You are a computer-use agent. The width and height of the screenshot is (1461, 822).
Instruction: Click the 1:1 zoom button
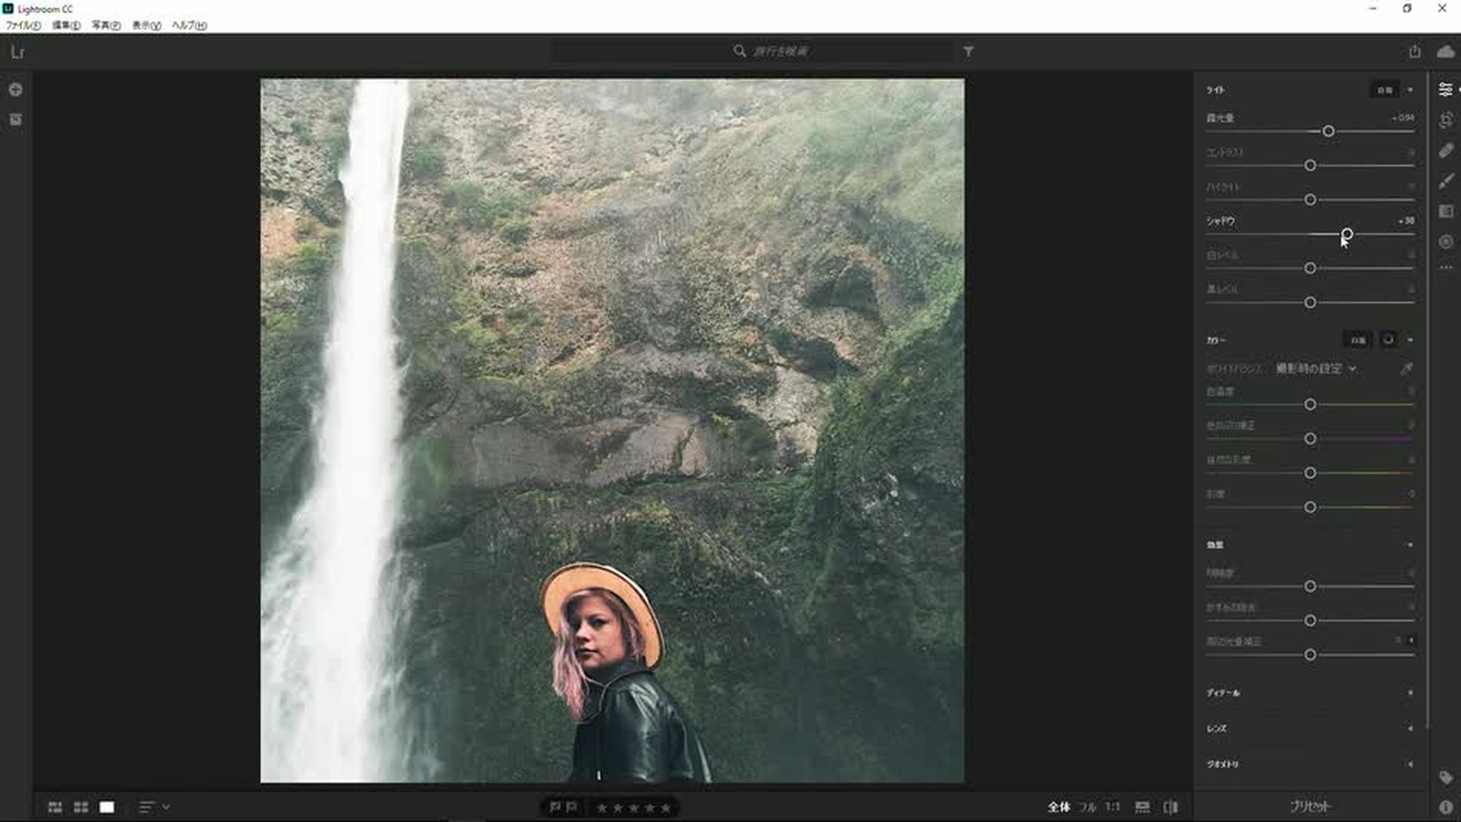(x=1112, y=807)
